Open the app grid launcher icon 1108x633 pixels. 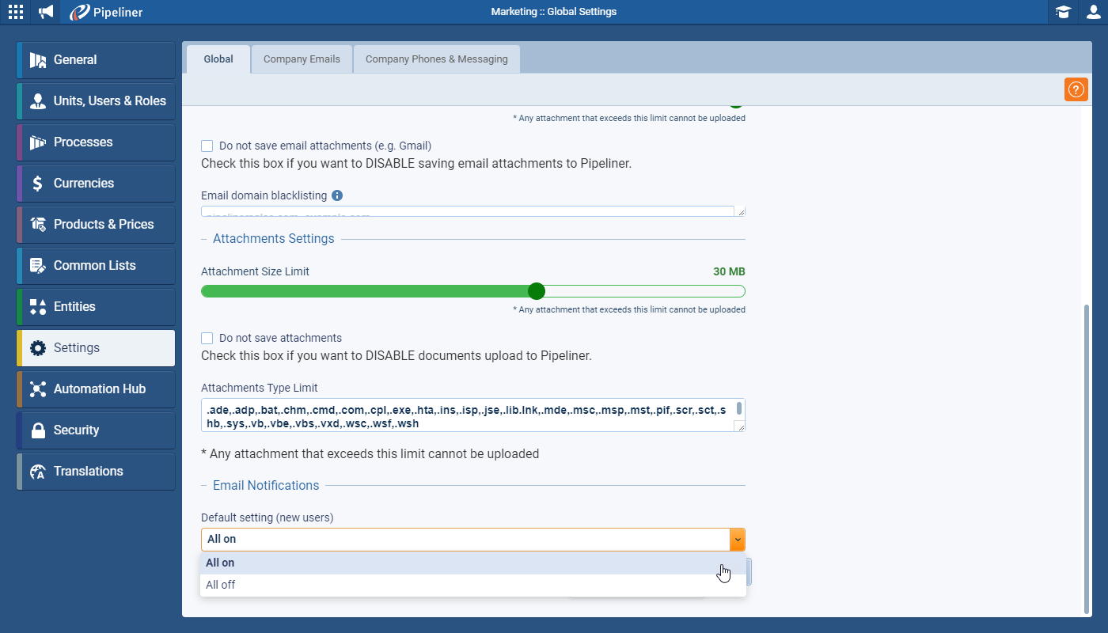16,12
